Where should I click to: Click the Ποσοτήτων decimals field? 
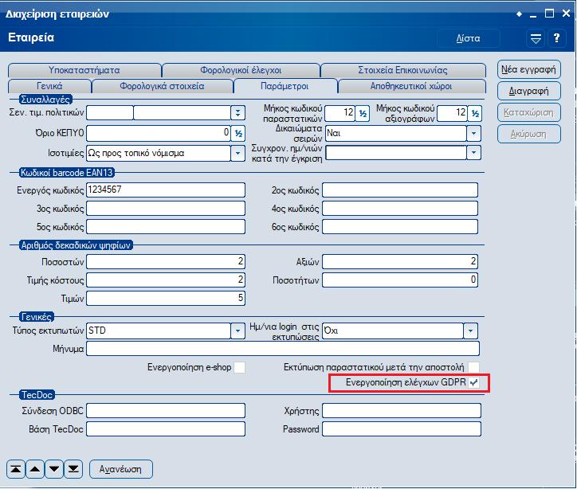pyautogui.click(x=400, y=280)
